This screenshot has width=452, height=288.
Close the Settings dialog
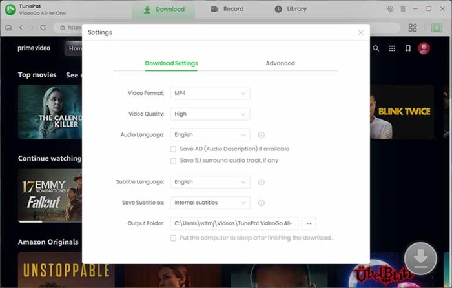tap(360, 32)
